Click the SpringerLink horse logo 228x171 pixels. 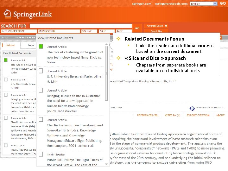pos(7,14)
